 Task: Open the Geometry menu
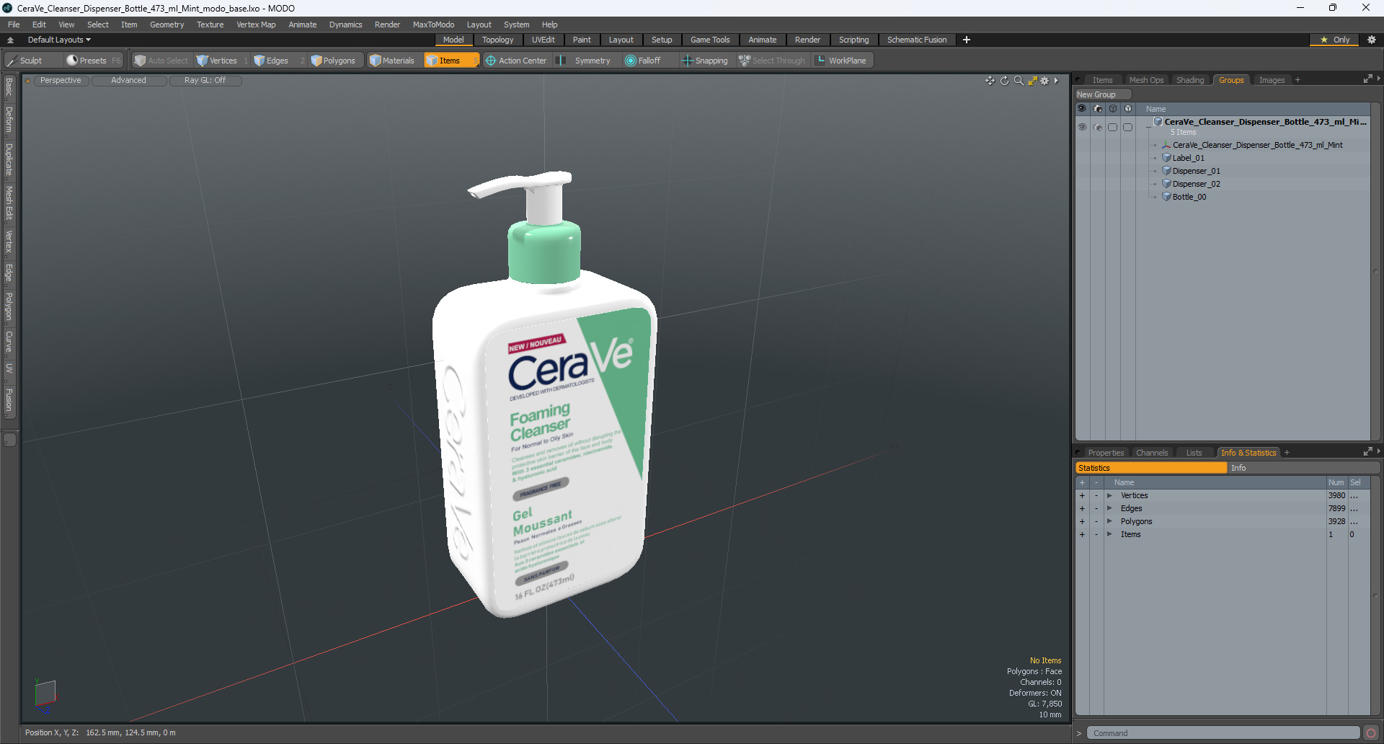(167, 25)
